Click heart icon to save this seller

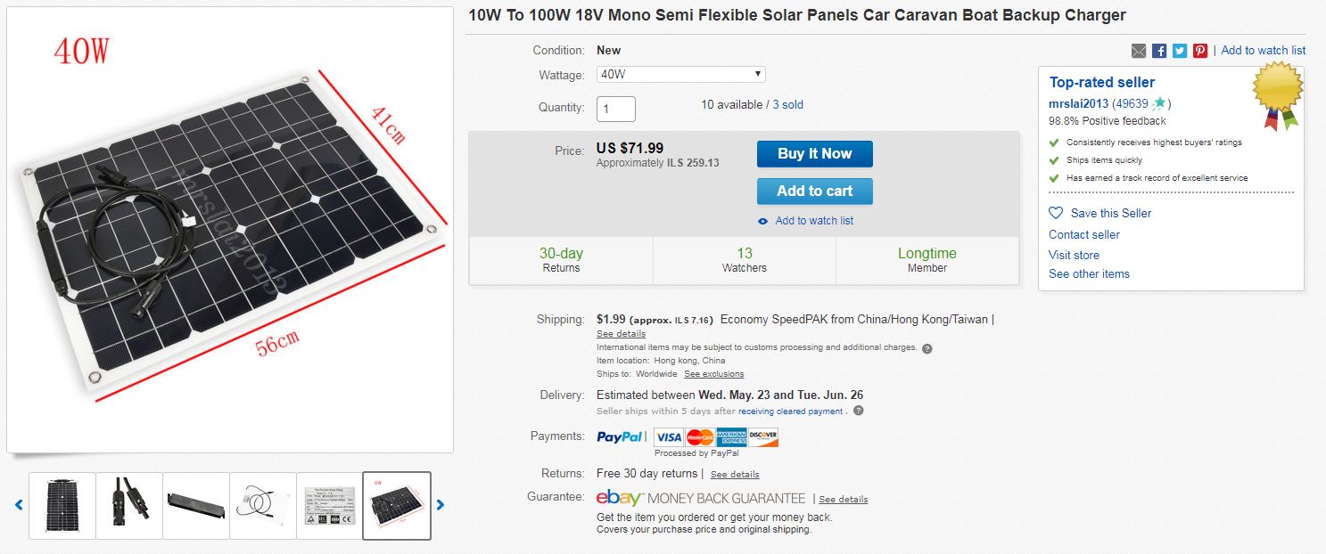tap(1056, 213)
